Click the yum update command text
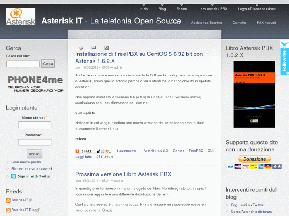This screenshot has height=216, width=289. (x=85, y=113)
